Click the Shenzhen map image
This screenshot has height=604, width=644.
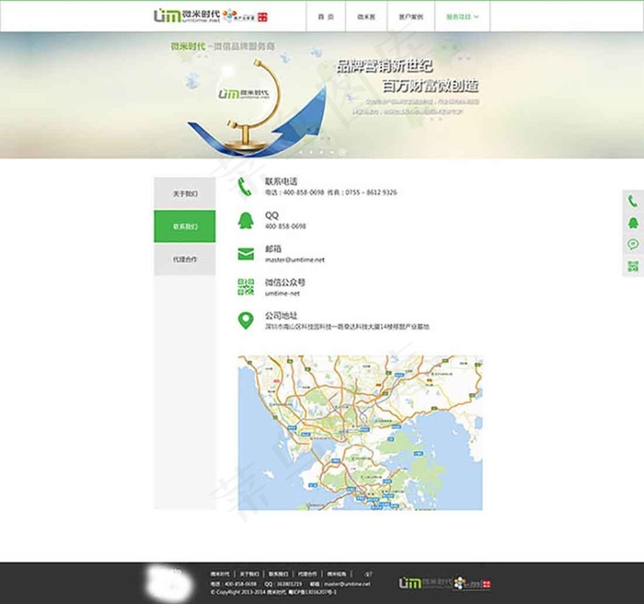pyautogui.click(x=361, y=433)
